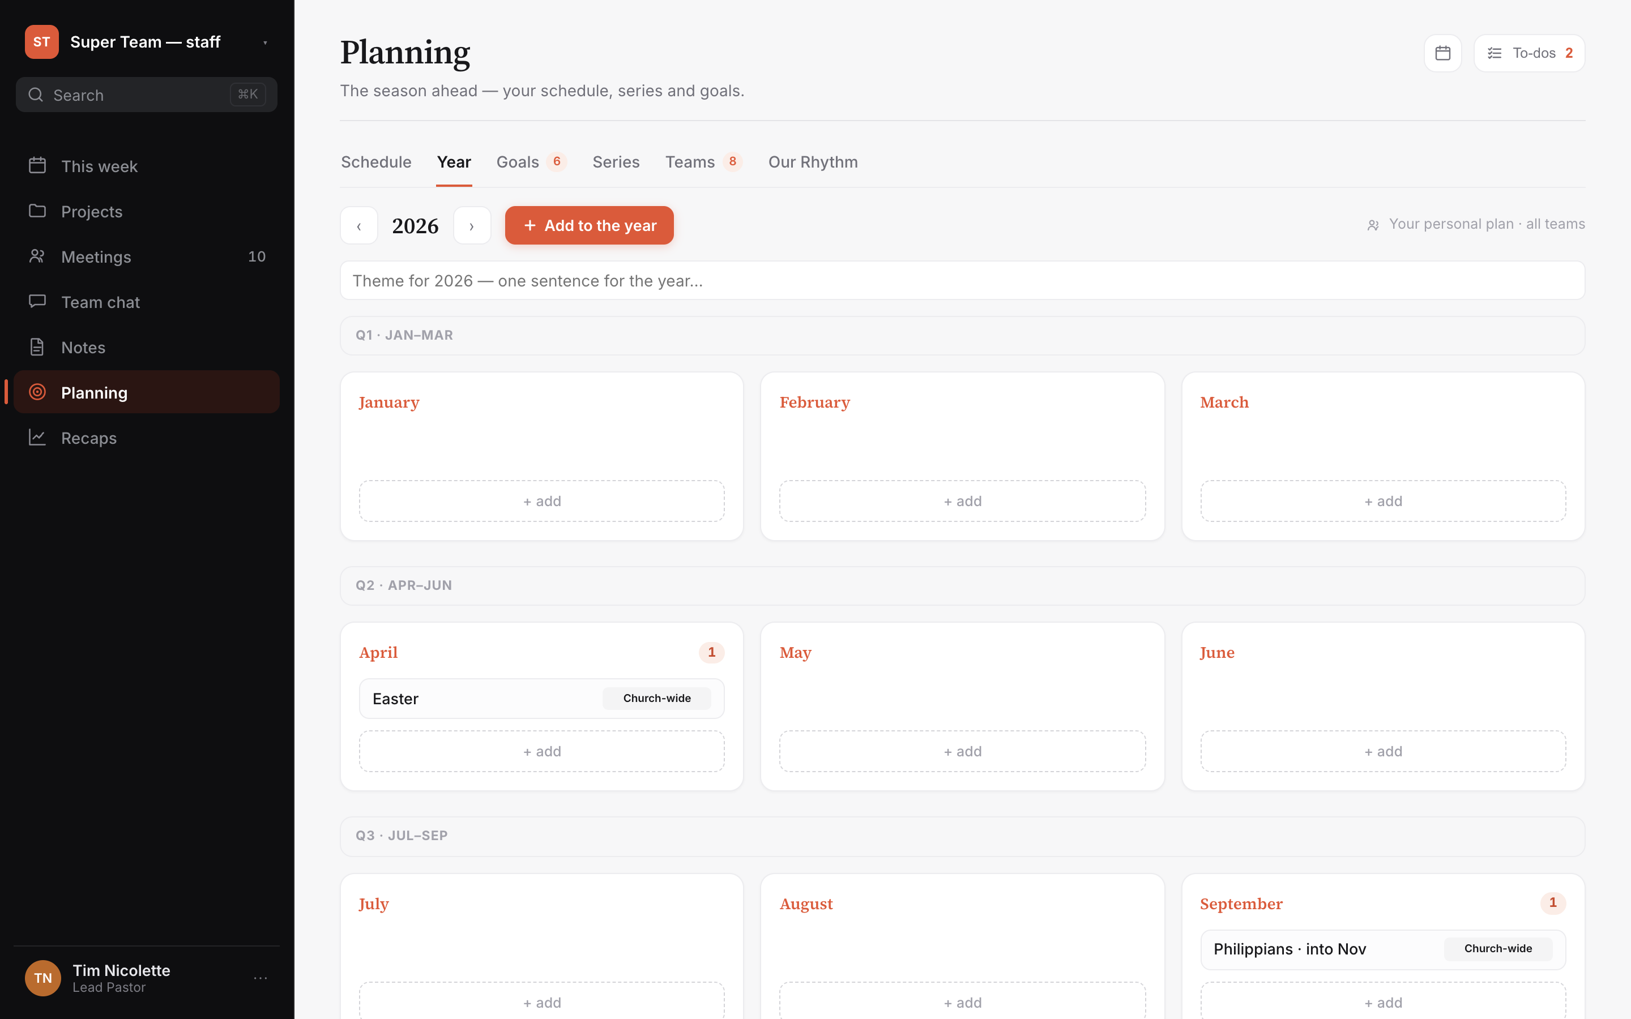Click the TN user avatar
The image size is (1631, 1019).
42,978
